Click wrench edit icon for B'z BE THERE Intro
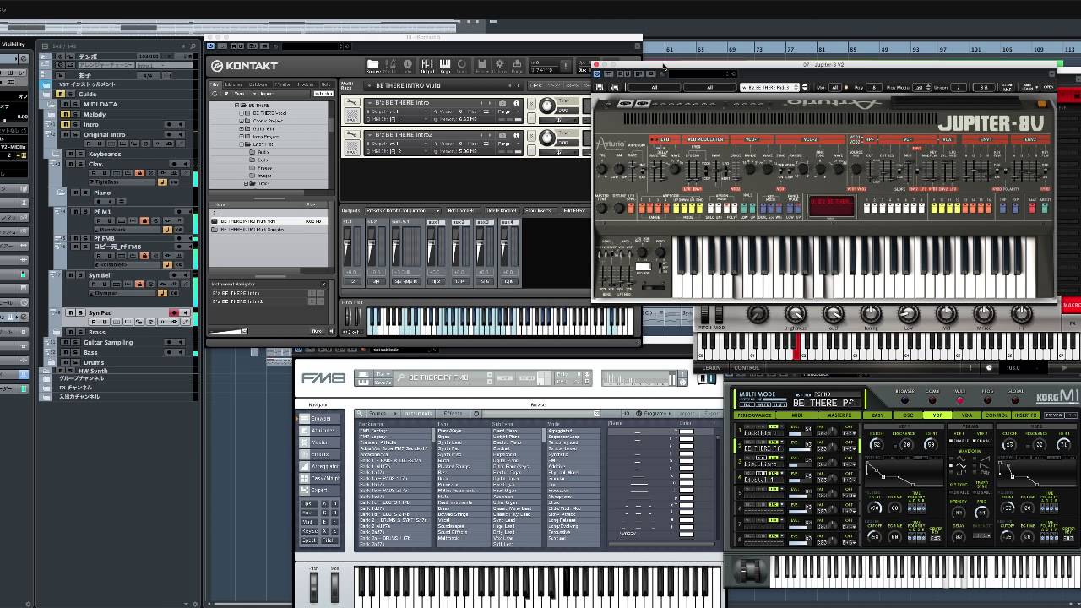 coord(353,103)
